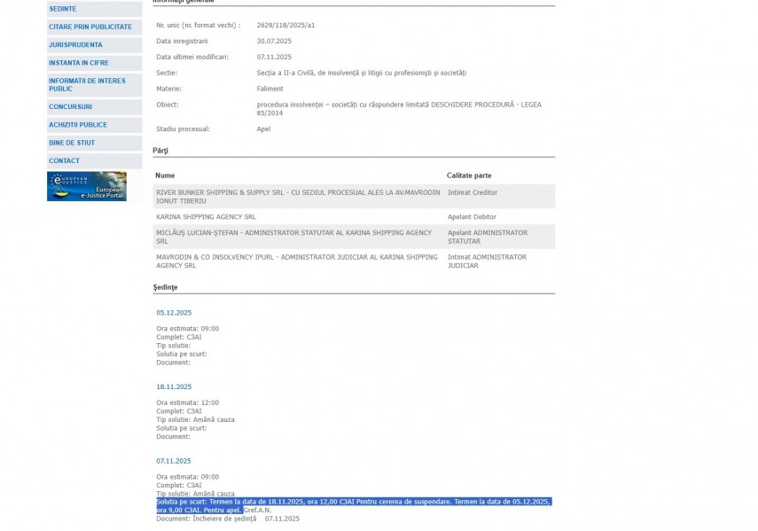The image size is (758, 531).
Task: Click the case number 2629/118/2025/a1
Action: click(x=285, y=25)
